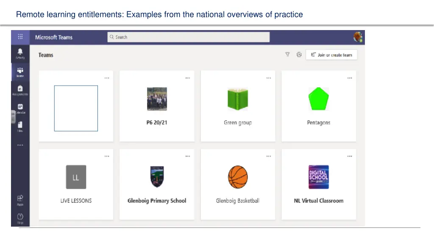Click the Digital School team icon
The height and width of the screenshot is (244, 434).
(x=319, y=177)
